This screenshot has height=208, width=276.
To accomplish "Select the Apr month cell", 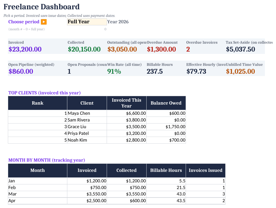I will point(38,201).
